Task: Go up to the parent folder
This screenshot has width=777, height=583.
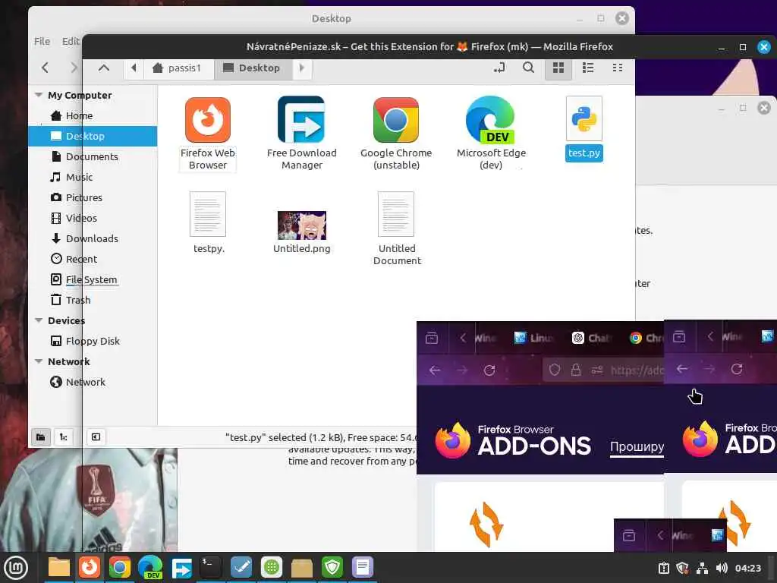Action: (103, 68)
